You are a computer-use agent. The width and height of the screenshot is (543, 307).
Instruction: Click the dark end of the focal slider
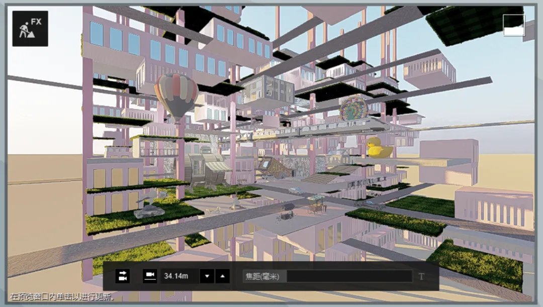pyautogui.click(x=349, y=276)
